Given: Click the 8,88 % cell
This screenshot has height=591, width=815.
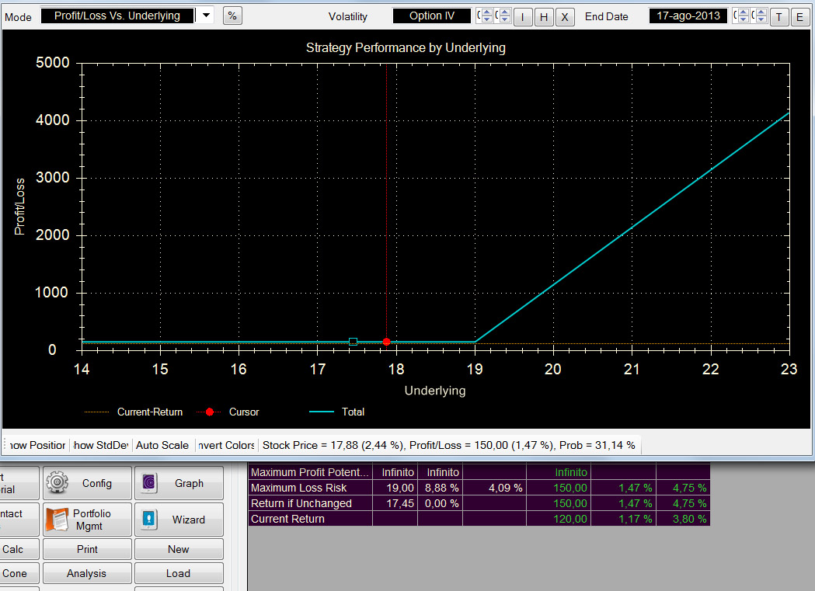Looking at the screenshot, I should [440, 488].
